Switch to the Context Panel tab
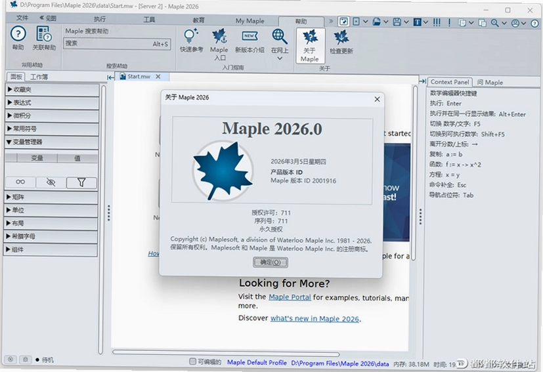This screenshot has width=543, height=372. [x=450, y=82]
